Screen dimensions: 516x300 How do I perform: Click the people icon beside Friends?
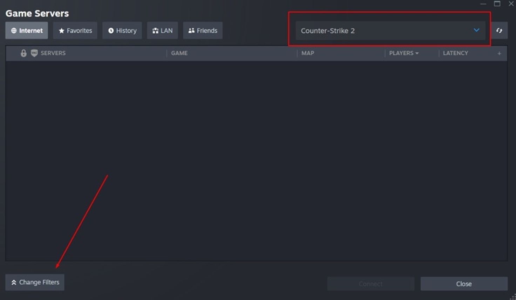(191, 30)
